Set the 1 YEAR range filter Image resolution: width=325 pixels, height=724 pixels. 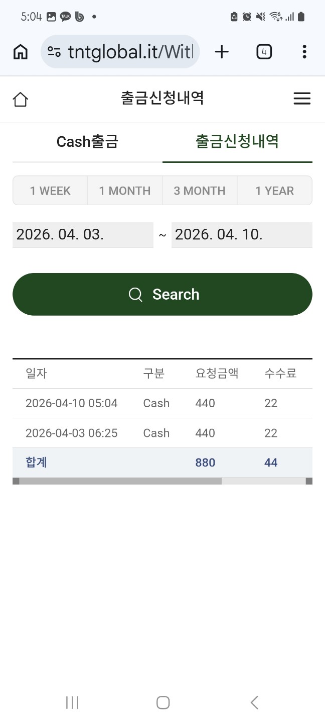(x=274, y=191)
